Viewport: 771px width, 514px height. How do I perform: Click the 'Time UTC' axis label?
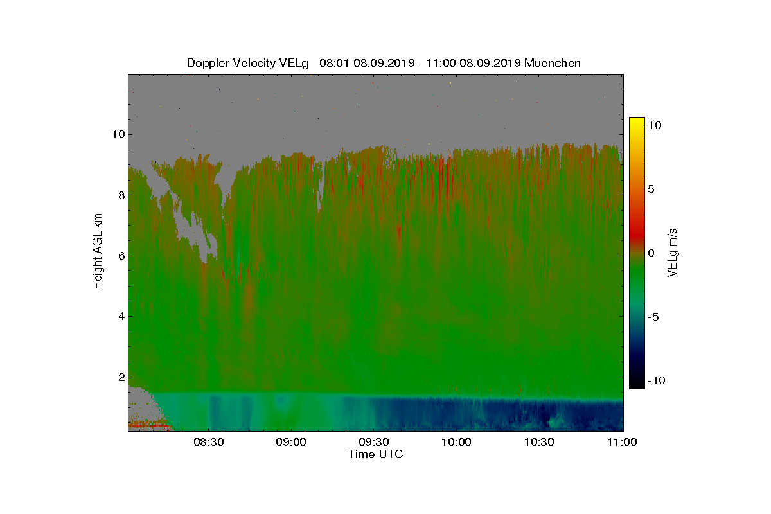pyautogui.click(x=376, y=454)
